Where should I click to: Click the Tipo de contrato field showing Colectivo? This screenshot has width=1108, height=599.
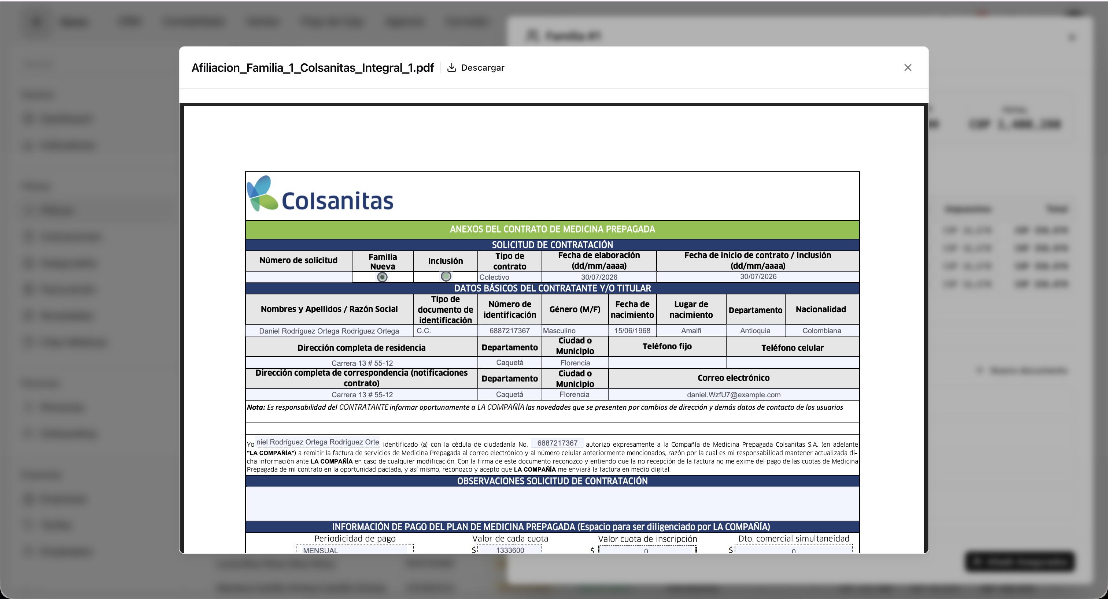coord(510,277)
